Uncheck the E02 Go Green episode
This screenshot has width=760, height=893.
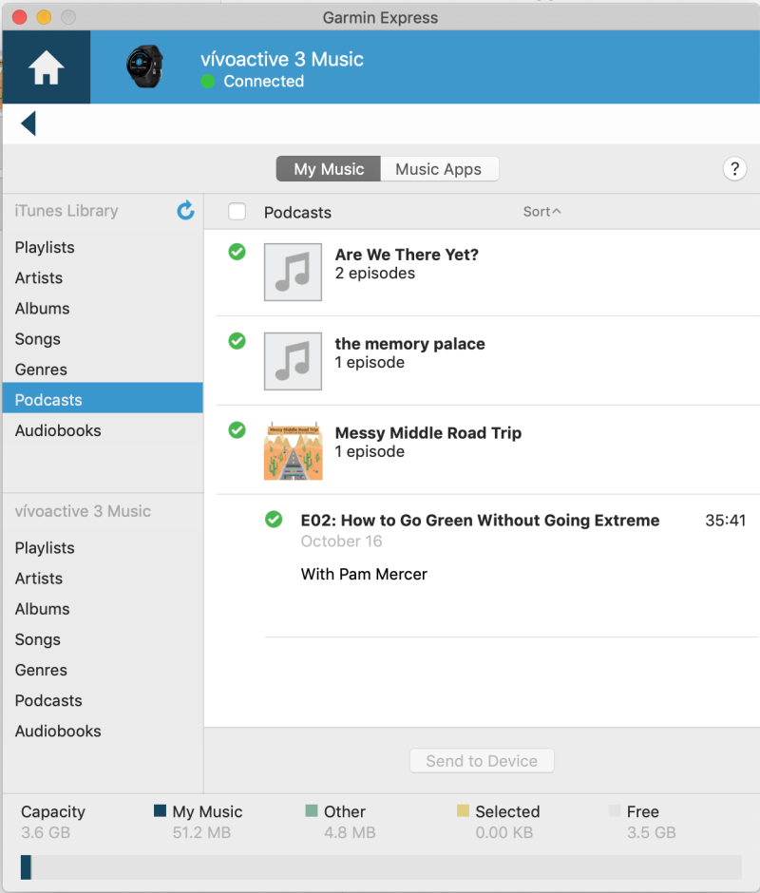click(274, 520)
